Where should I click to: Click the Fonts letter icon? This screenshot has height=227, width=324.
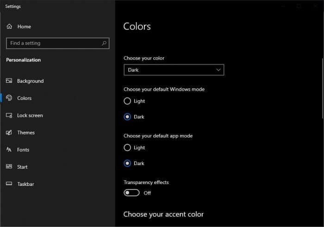(x=9, y=149)
